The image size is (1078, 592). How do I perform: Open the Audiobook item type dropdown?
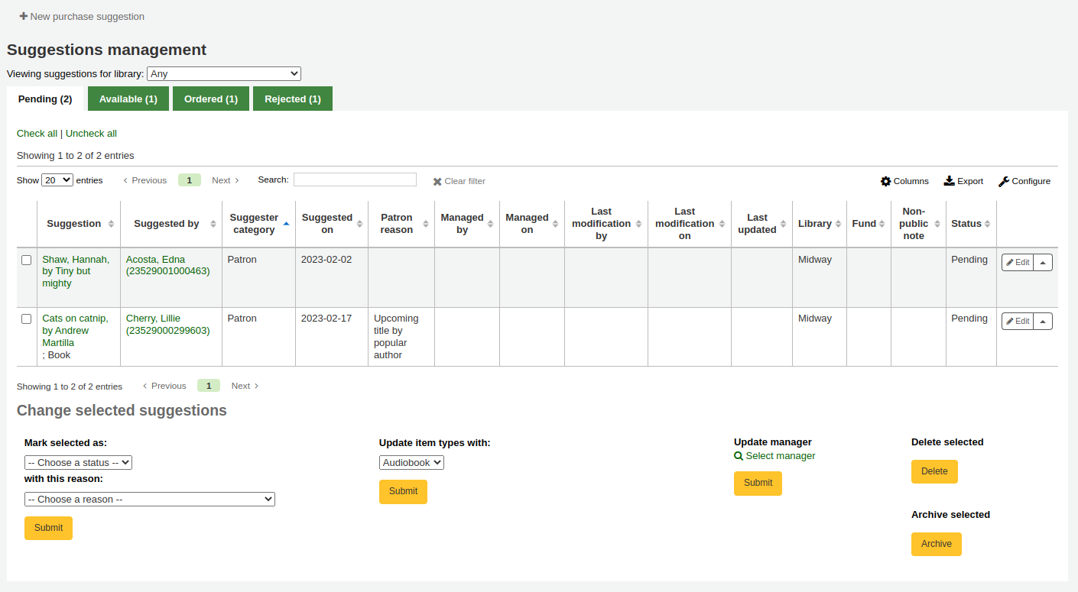[x=411, y=462]
